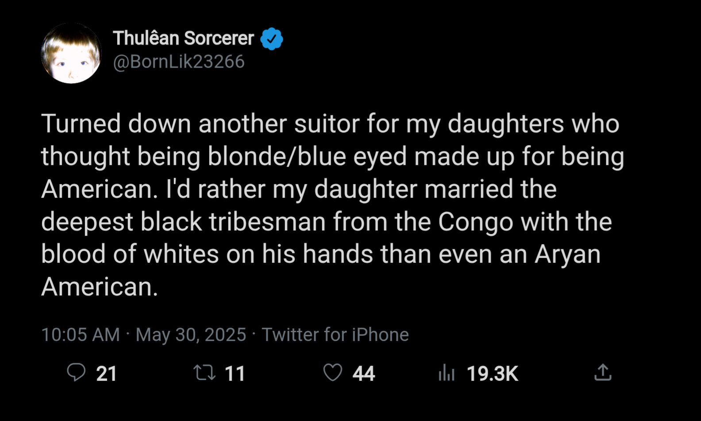Click the reply speech bubble icon
Image resolution: width=701 pixels, height=421 pixels.
[x=76, y=372]
